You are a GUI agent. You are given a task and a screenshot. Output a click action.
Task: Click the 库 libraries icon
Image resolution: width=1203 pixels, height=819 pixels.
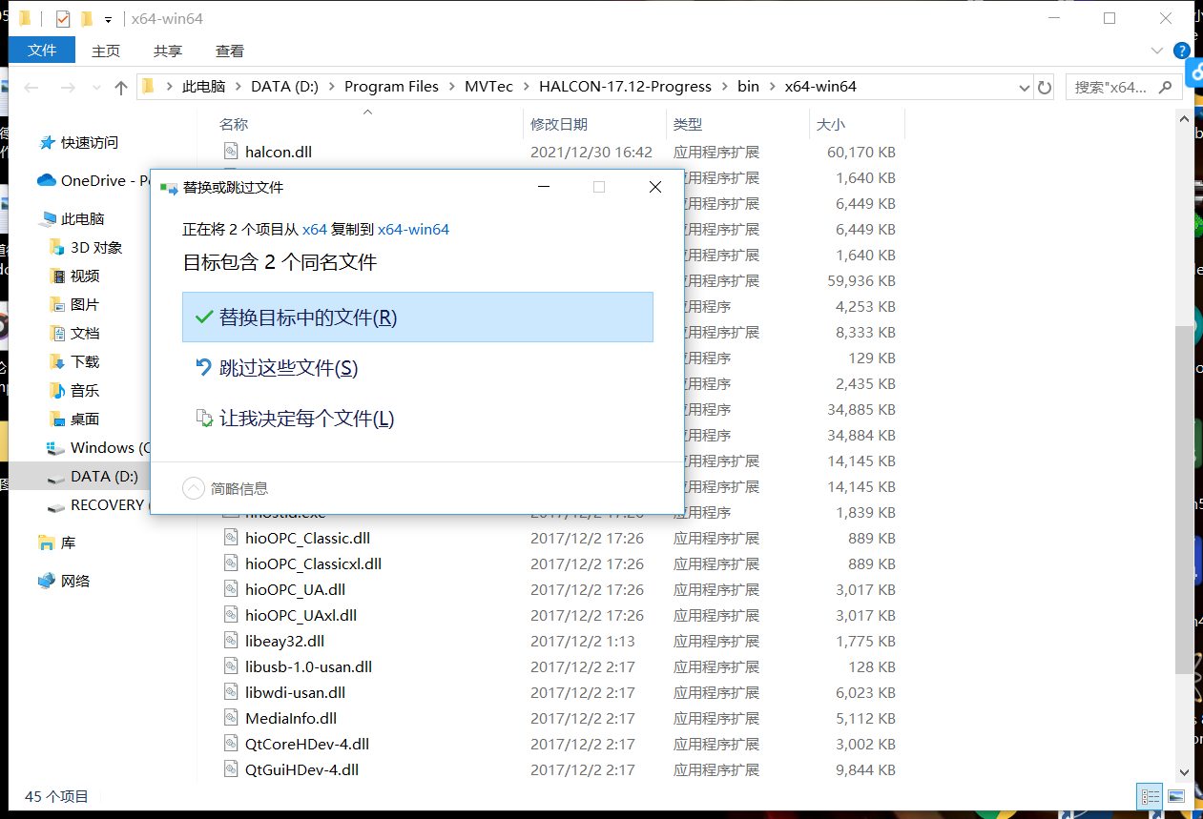click(47, 543)
